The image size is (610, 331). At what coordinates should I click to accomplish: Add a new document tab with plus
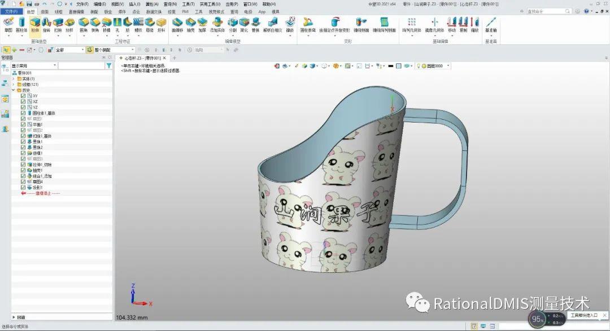pos(175,58)
